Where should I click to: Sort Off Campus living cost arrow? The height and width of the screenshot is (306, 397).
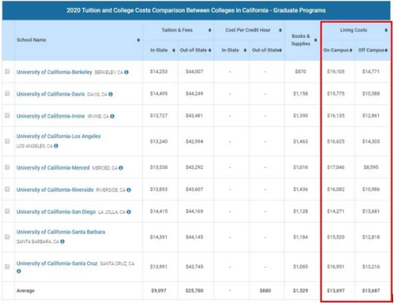(x=386, y=50)
